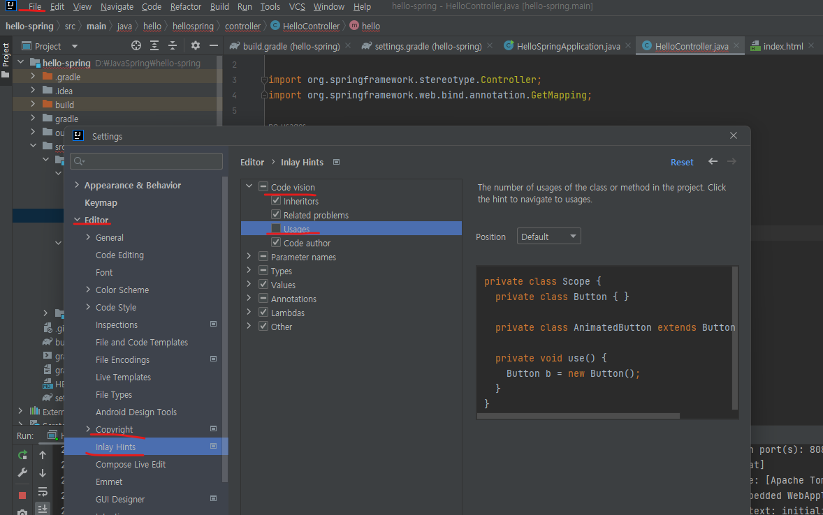Select hello-spring project root row

pyautogui.click(x=117, y=63)
